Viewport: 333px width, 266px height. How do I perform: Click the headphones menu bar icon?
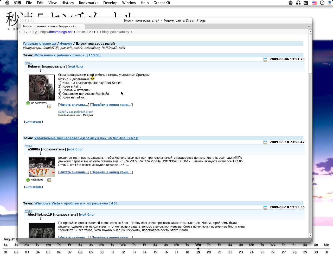tap(298, 3)
